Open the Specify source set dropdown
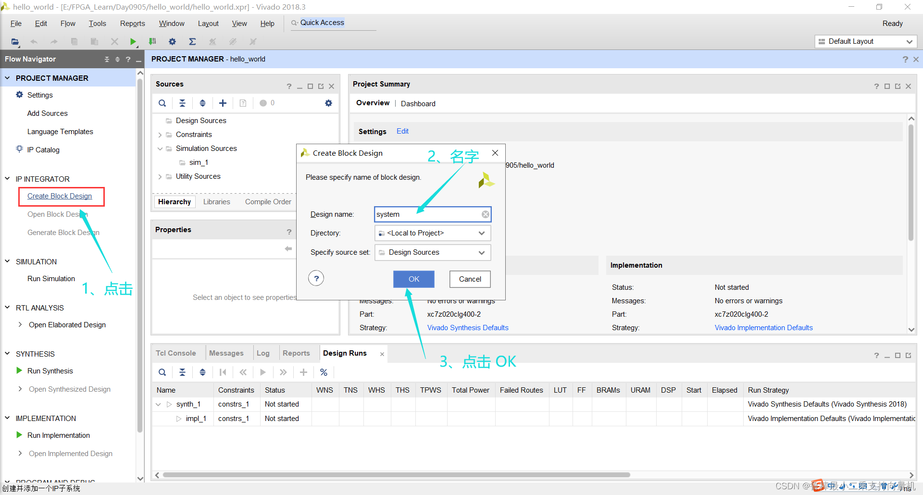Screen dimensions: 923x495 (x=481, y=252)
